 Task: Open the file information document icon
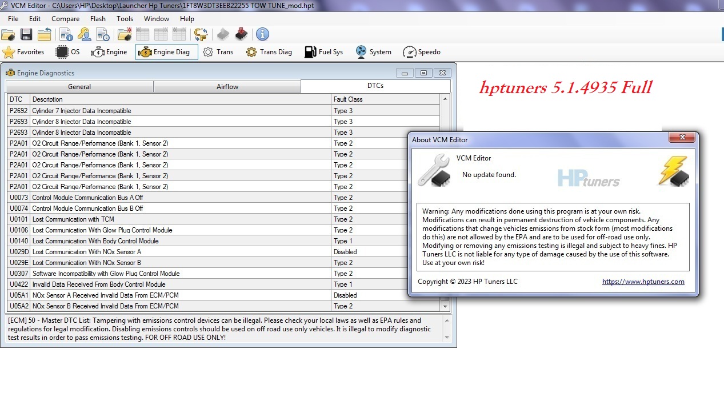tap(66, 34)
